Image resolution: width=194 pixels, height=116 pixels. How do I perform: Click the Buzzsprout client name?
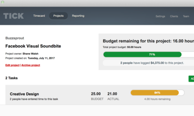15,38
